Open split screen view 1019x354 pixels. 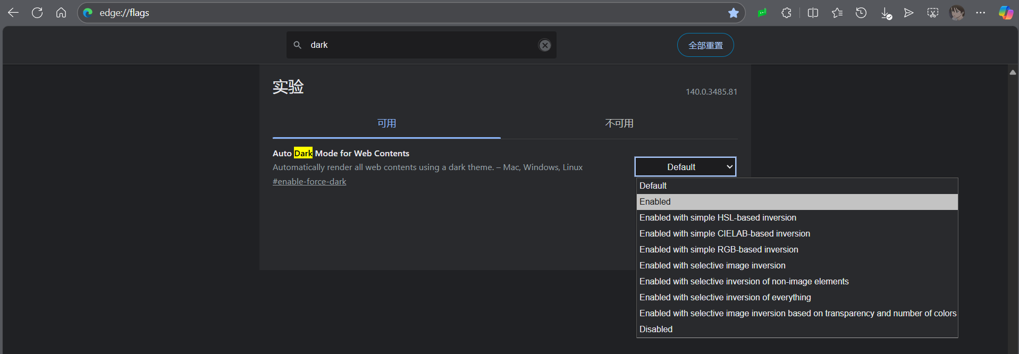(x=813, y=13)
